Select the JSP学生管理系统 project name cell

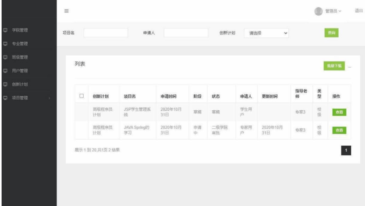[137, 112]
